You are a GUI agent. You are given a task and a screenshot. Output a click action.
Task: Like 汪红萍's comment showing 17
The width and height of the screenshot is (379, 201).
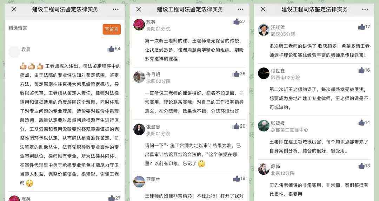click(361, 27)
